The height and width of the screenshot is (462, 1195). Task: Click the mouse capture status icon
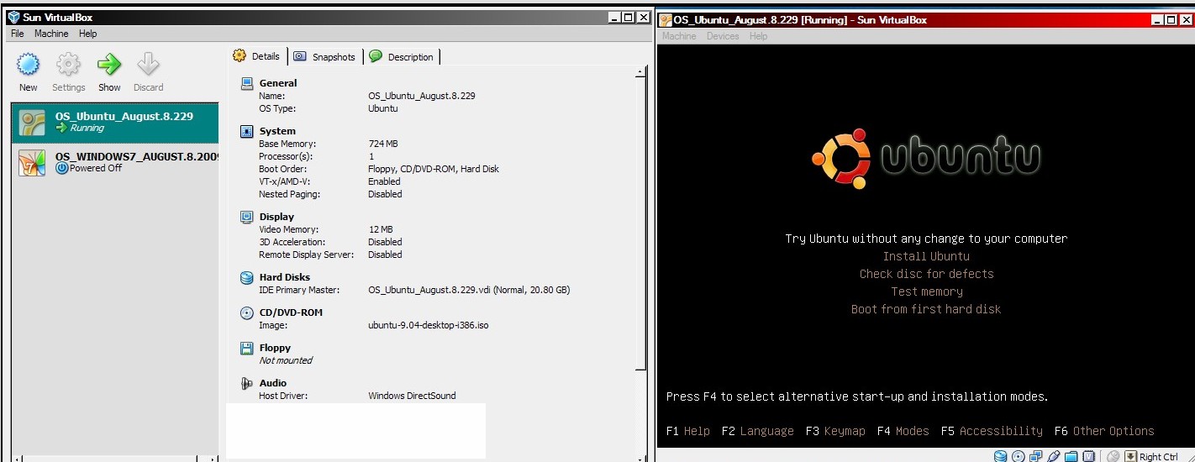1113,456
